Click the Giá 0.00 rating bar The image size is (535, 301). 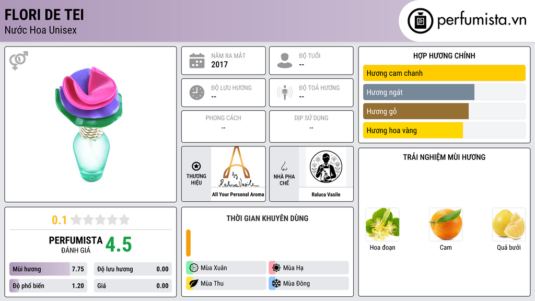click(133, 286)
